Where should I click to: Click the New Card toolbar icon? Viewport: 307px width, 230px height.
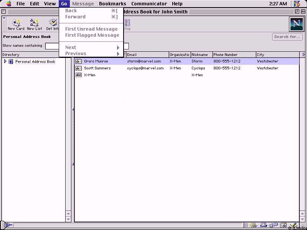(x=16, y=24)
